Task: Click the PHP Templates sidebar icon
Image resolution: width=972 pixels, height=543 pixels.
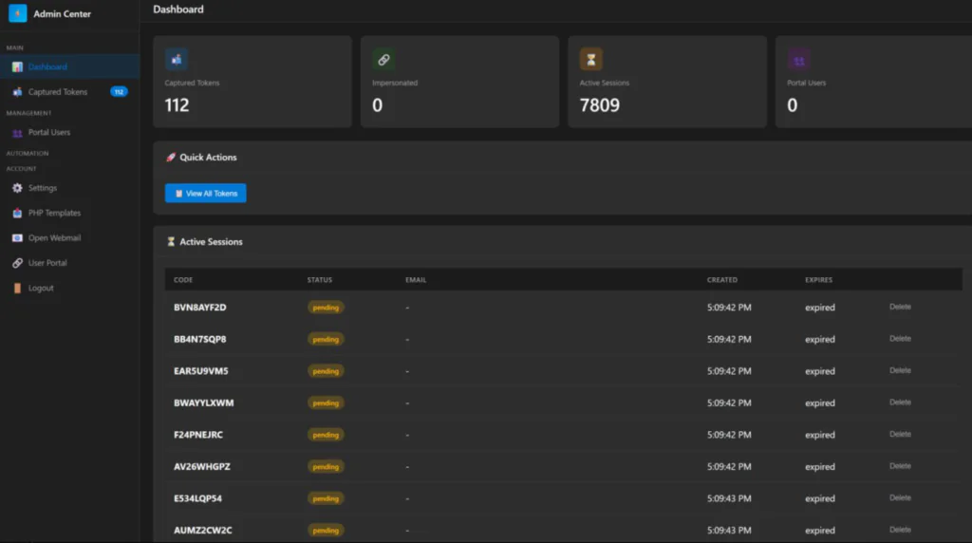Action: [17, 214]
